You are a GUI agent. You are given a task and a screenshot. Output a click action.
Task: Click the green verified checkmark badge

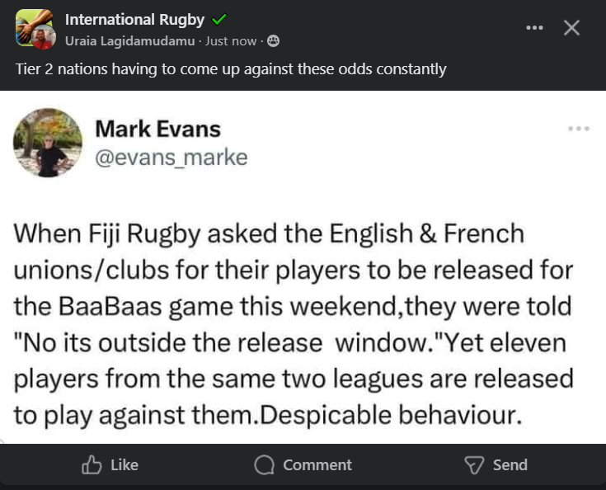coord(219,19)
